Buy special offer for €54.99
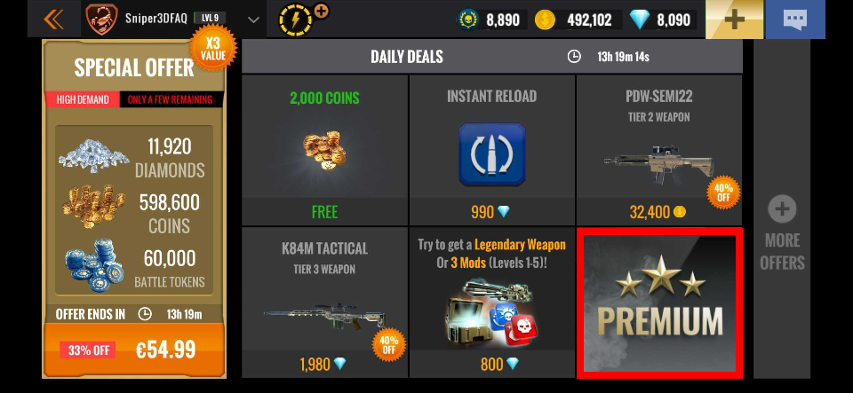This screenshot has width=853, height=393. 134,350
